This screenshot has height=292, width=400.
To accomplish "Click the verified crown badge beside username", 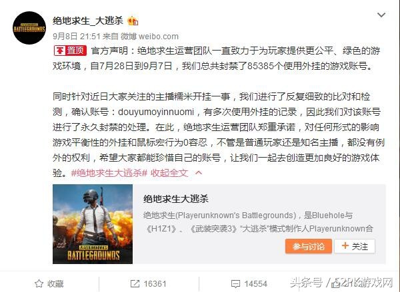I will click(133, 21).
